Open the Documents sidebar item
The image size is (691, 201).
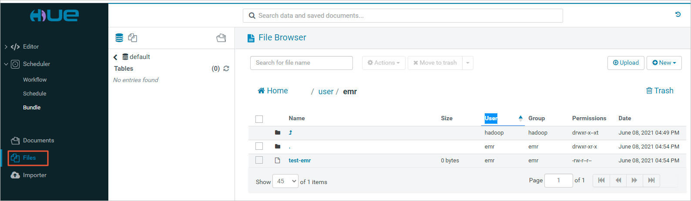point(38,141)
